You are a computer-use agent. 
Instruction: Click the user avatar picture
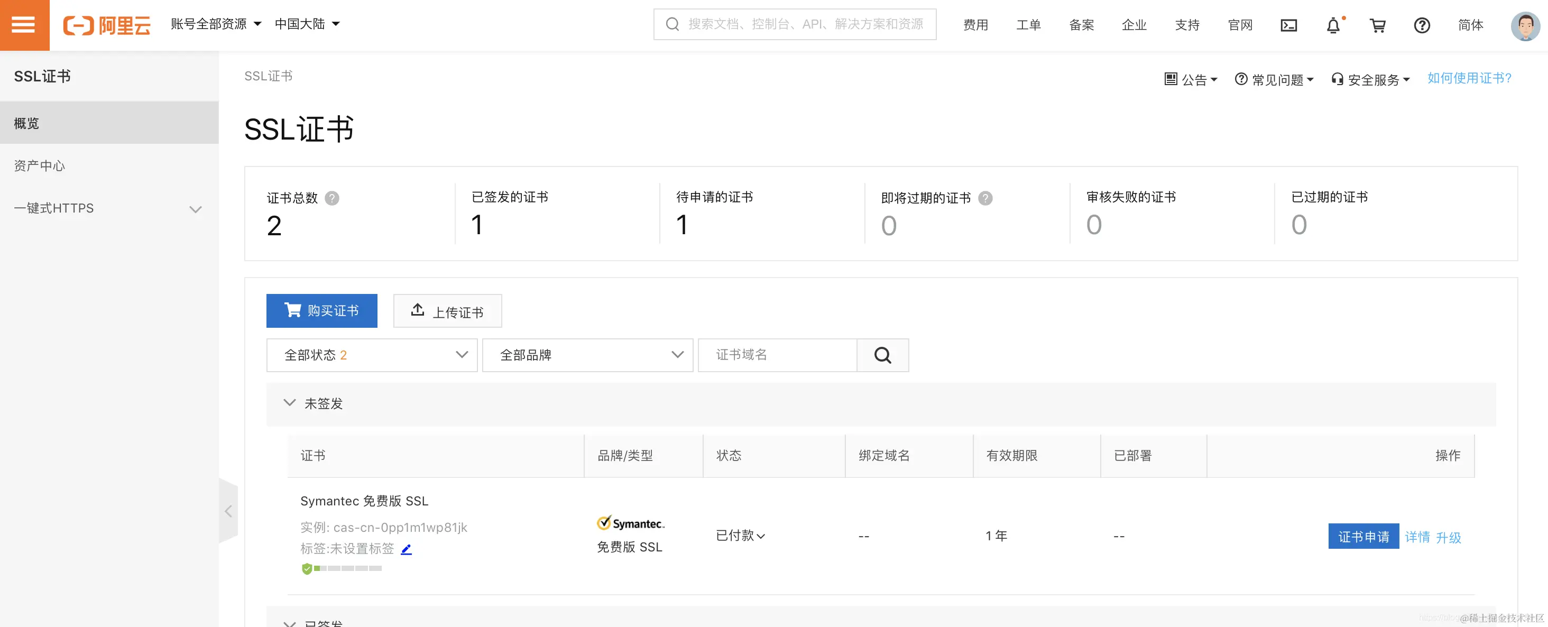1525,26
